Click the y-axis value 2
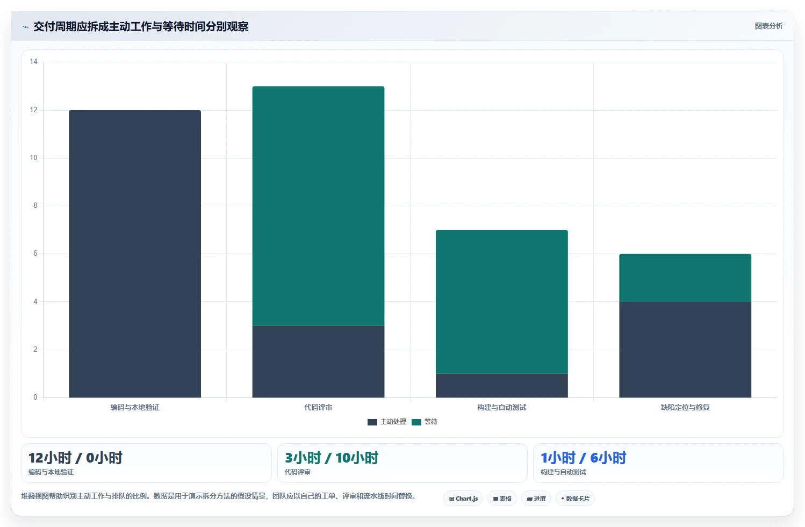805x527 pixels. (35, 350)
